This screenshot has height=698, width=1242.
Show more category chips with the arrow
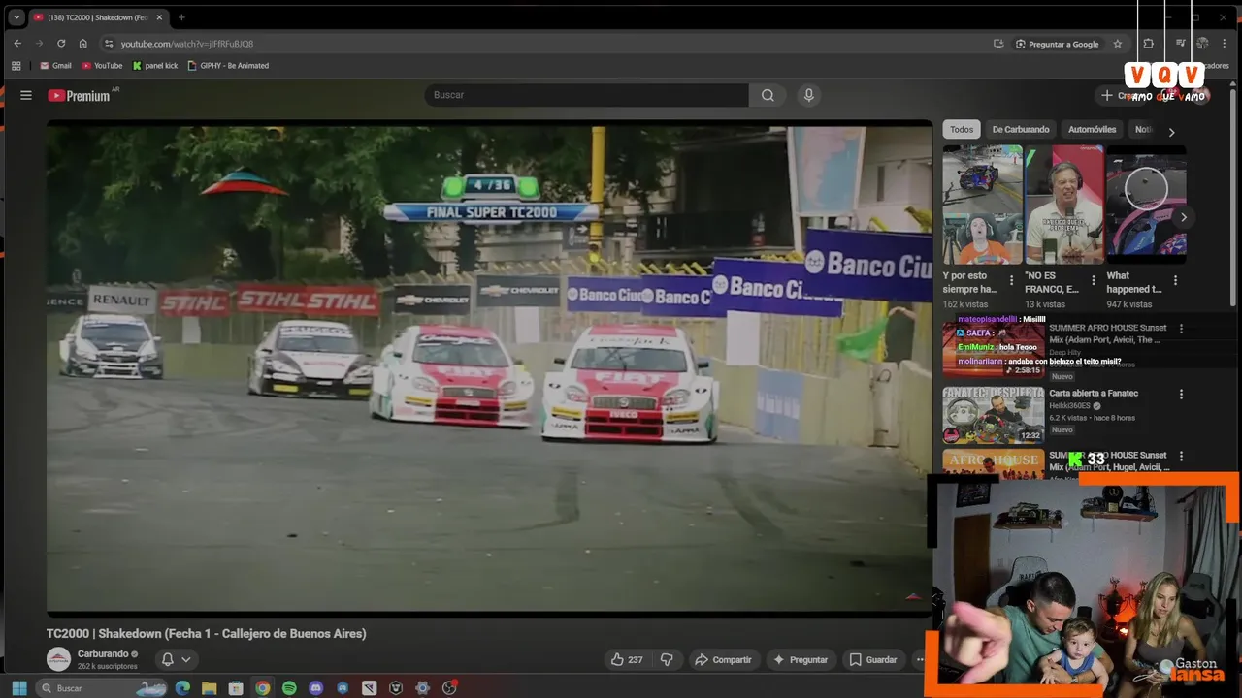(1171, 132)
